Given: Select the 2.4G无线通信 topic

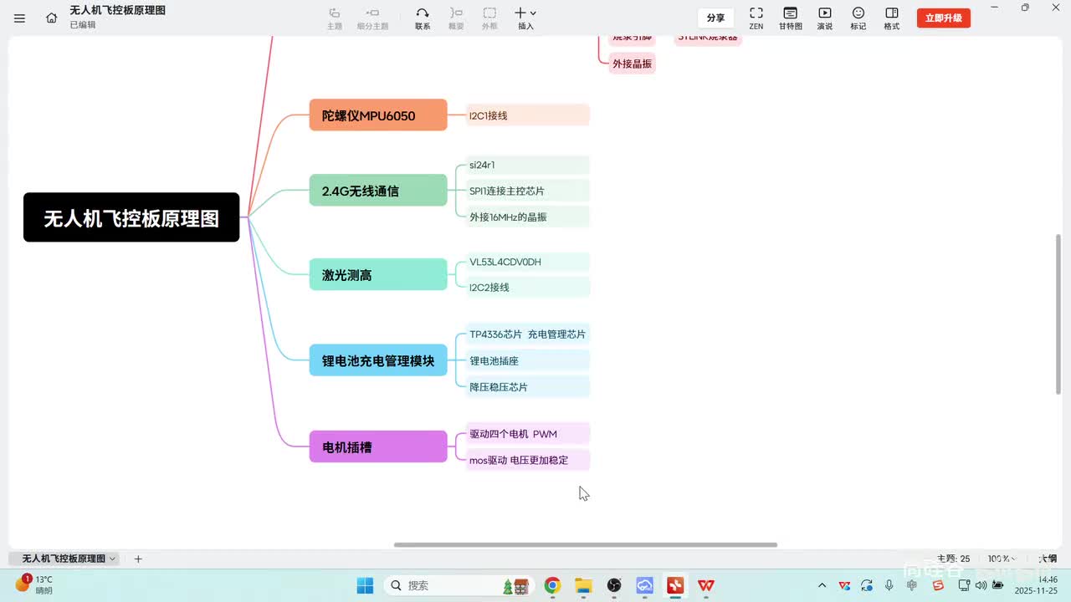Looking at the screenshot, I should (x=378, y=191).
